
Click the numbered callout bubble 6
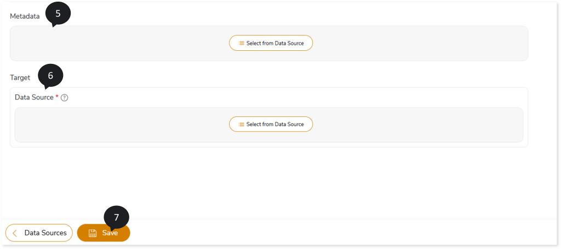50,76
